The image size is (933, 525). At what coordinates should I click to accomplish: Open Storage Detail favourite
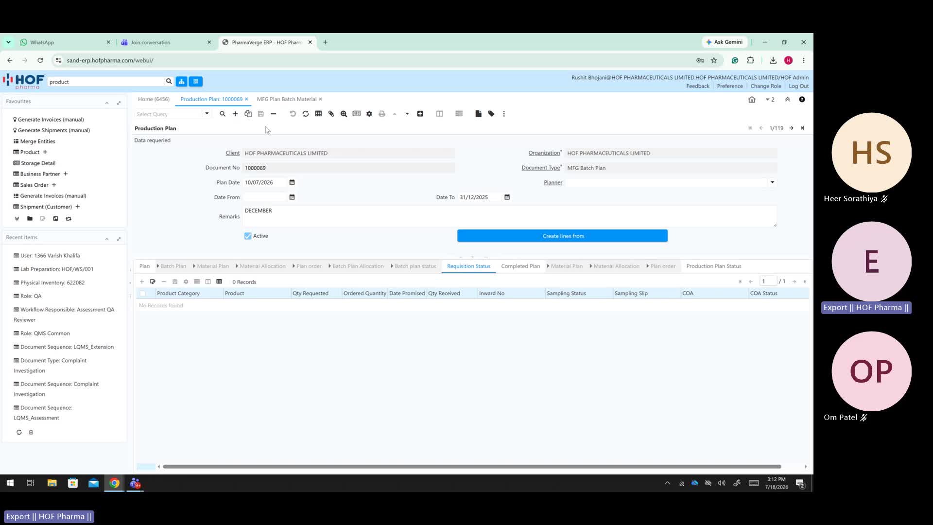(x=38, y=163)
